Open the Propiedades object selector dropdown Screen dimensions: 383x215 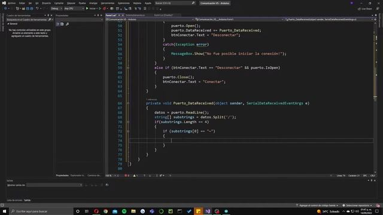coord(79,20)
